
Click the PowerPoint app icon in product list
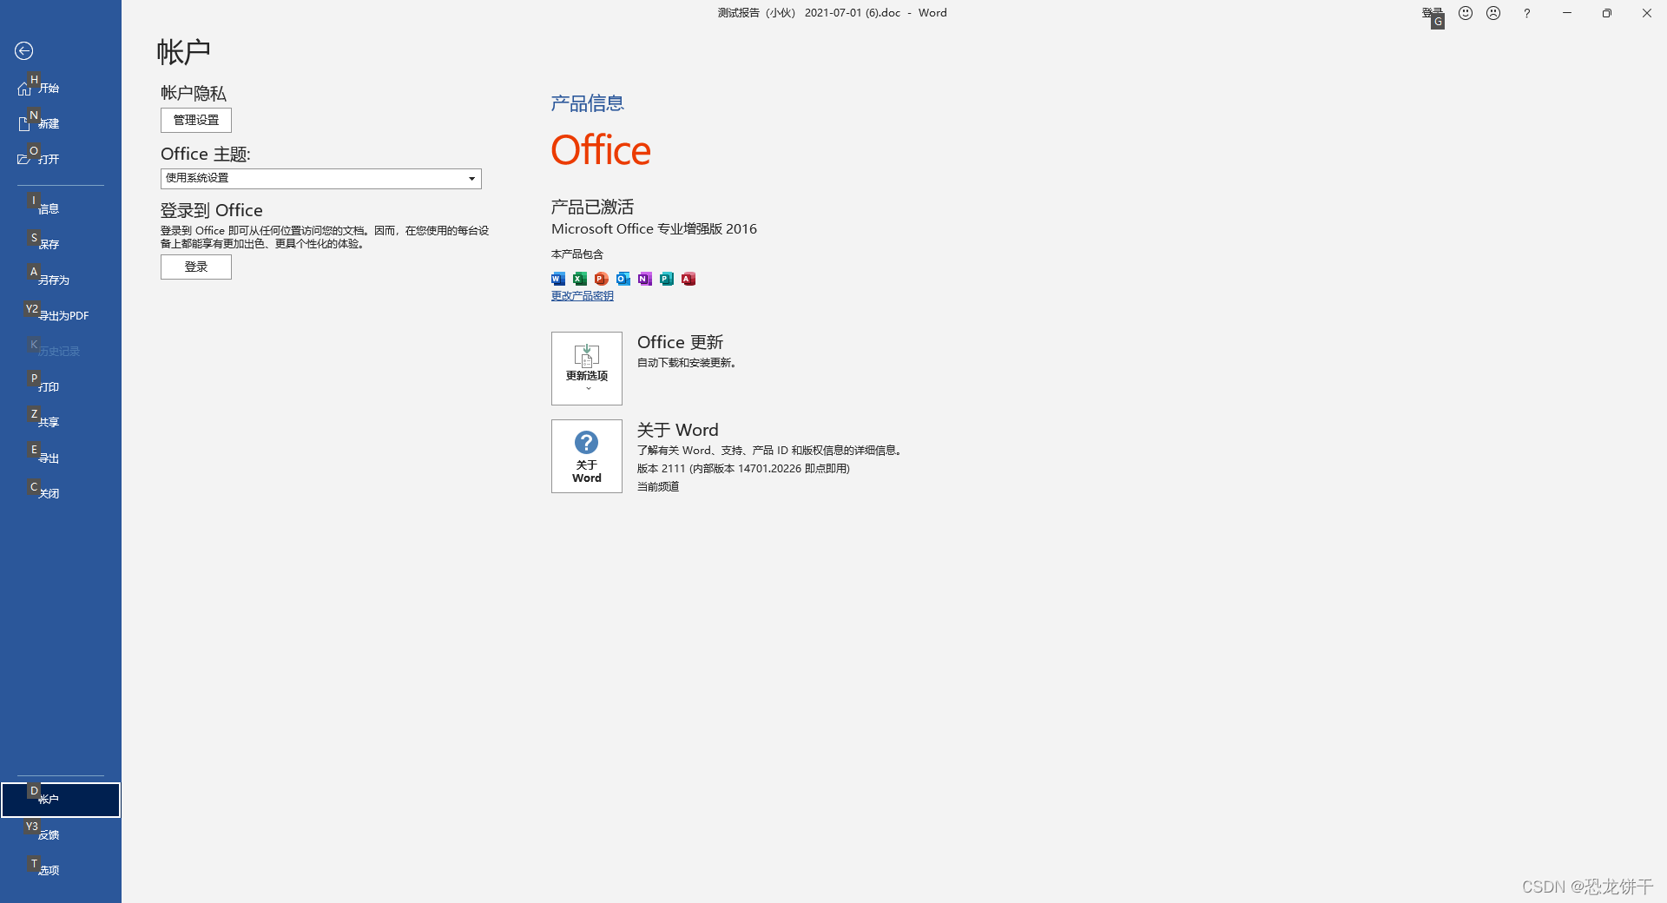[602, 279]
